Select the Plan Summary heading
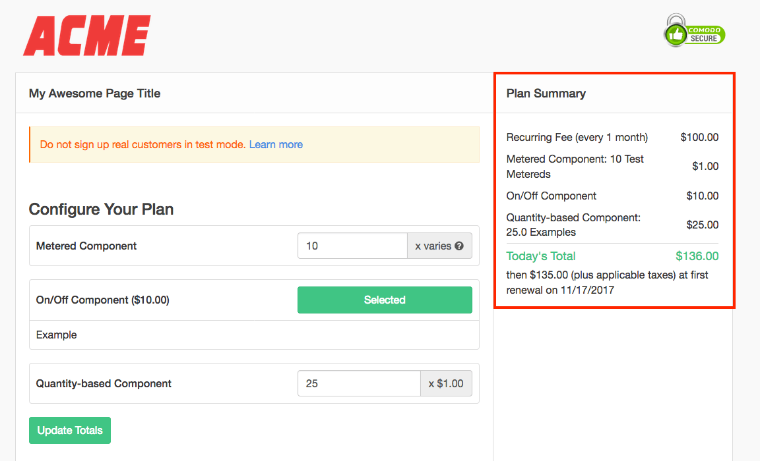The image size is (760, 461). click(x=546, y=94)
